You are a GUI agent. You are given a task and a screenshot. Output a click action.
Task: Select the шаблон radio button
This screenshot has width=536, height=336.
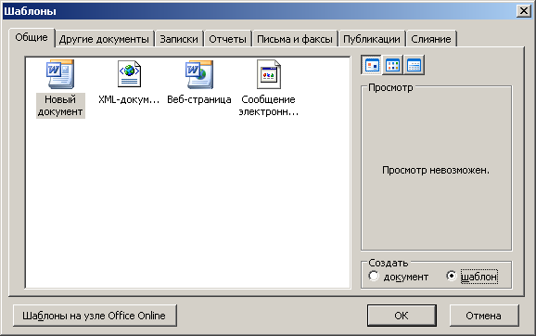452,276
